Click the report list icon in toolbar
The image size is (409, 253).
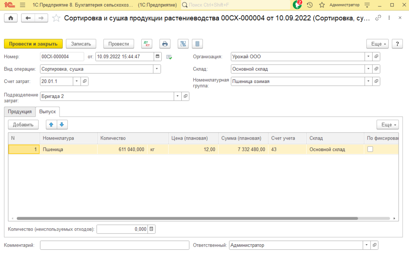coord(197,44)
